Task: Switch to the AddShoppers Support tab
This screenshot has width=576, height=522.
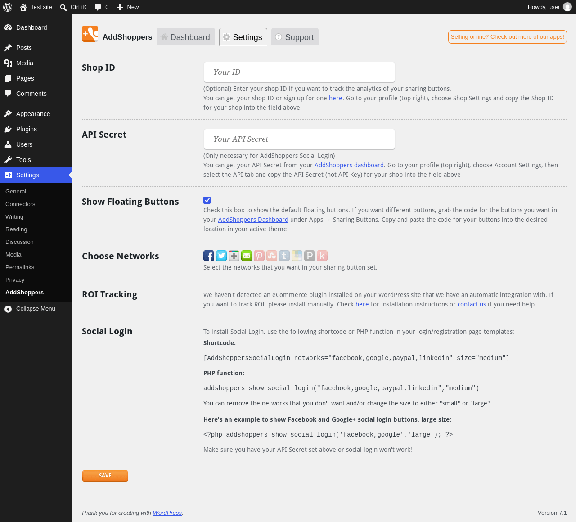Action: pyautogui.click(x=295, y=37)
